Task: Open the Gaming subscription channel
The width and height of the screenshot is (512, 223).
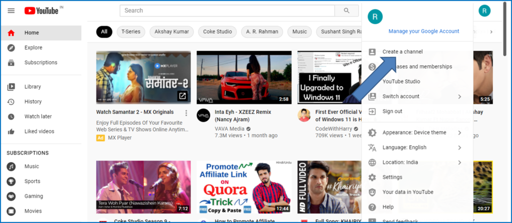Action: (x=41, y=196)
